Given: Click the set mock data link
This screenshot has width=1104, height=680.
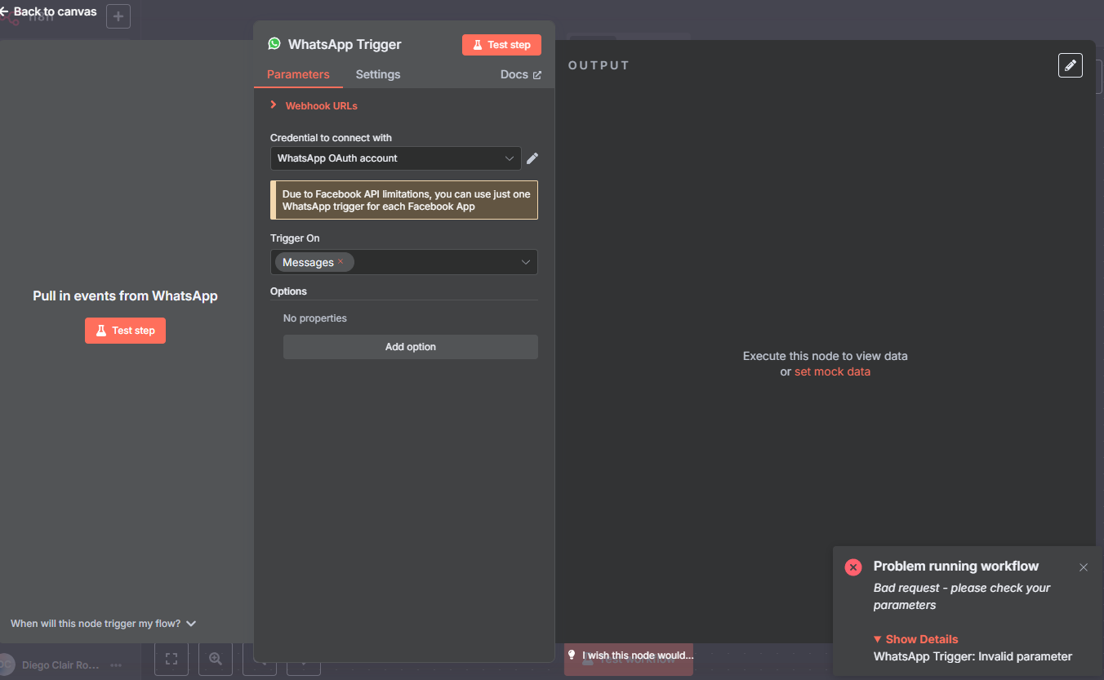Looking at the screenshot, I should tap(832, 371).
